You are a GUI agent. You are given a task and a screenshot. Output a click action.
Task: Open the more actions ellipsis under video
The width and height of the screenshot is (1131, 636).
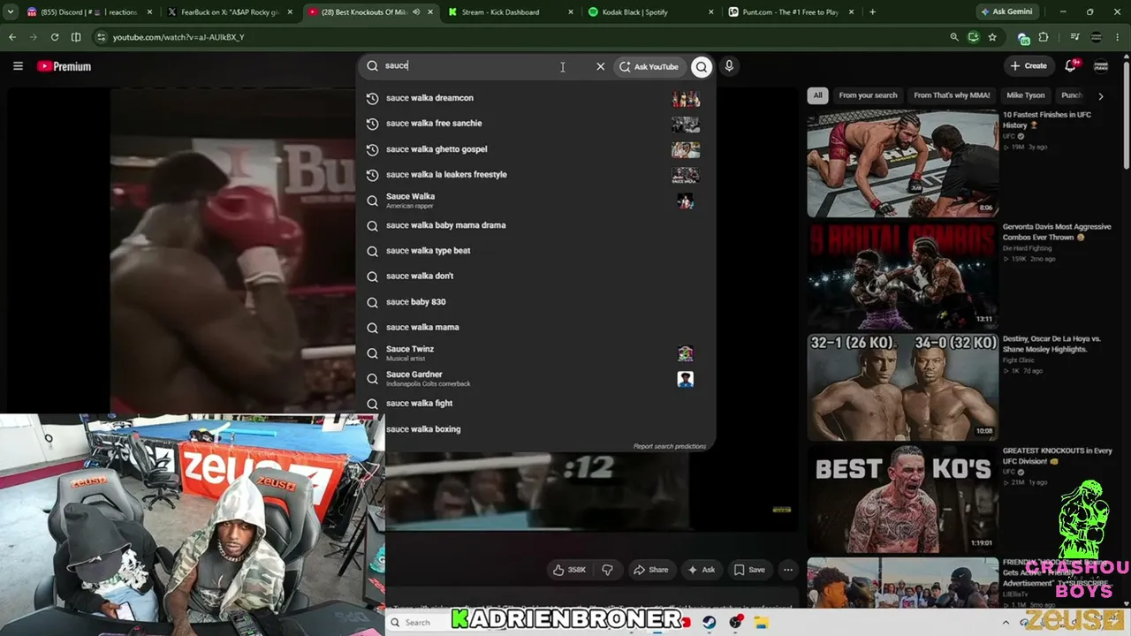coord(788,570)
